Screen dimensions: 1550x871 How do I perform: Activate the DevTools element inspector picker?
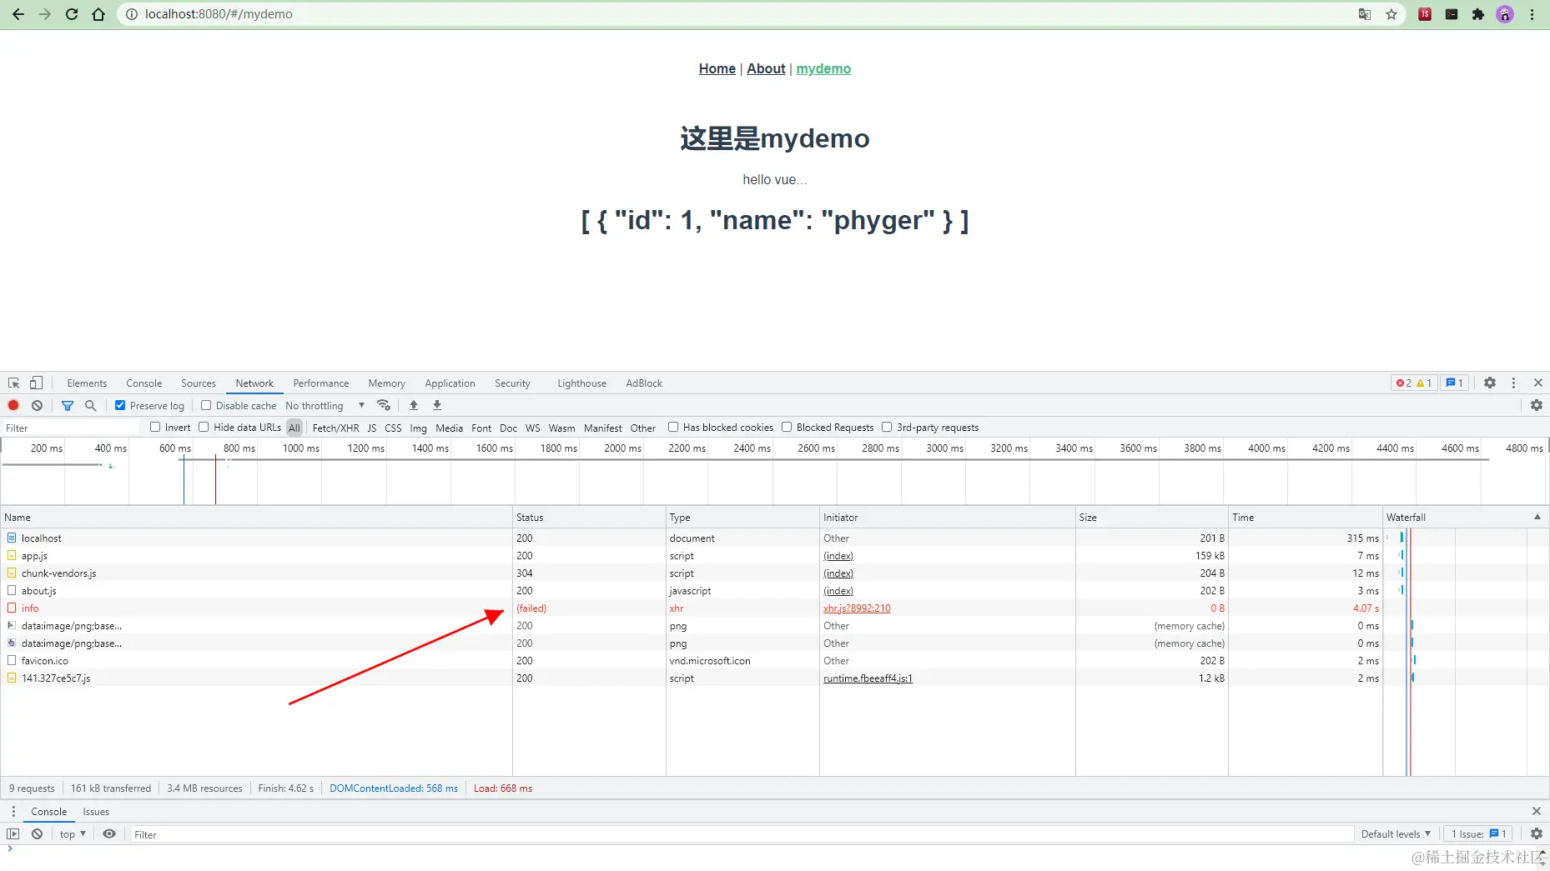point(14,383)
